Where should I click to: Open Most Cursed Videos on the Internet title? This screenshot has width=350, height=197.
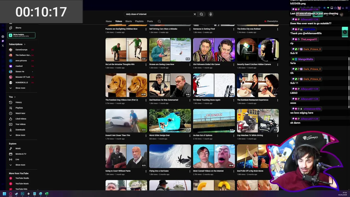tap(208, 171)
